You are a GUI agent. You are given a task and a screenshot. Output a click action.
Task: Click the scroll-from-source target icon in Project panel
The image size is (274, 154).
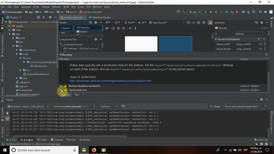point(39,17)
